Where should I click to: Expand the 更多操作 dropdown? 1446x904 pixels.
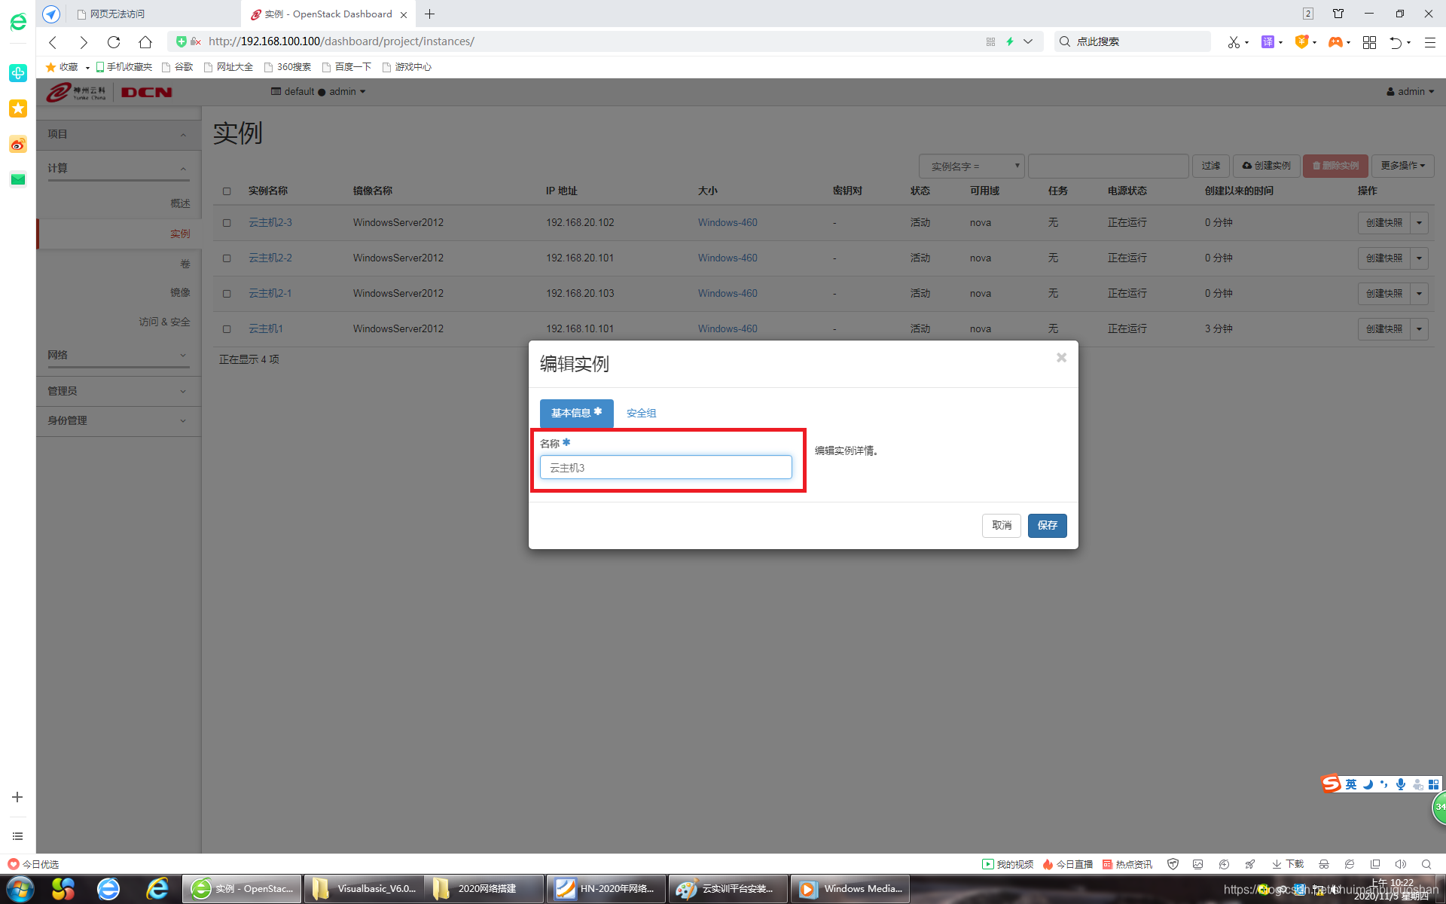(1402, 166)
